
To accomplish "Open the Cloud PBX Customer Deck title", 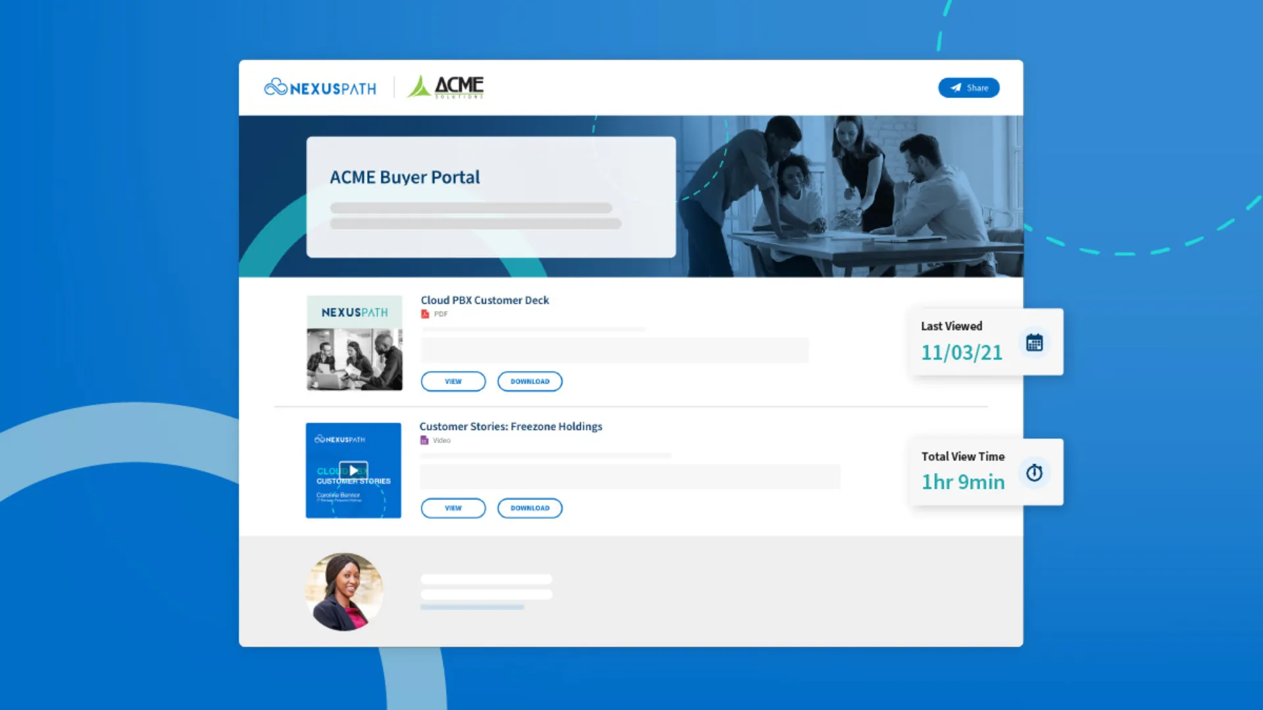I will (485, 300).
